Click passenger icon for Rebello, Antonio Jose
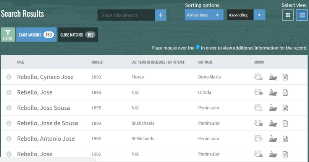Screen dimensions: 309x162 pyautogui.click(x=259, y=139)
